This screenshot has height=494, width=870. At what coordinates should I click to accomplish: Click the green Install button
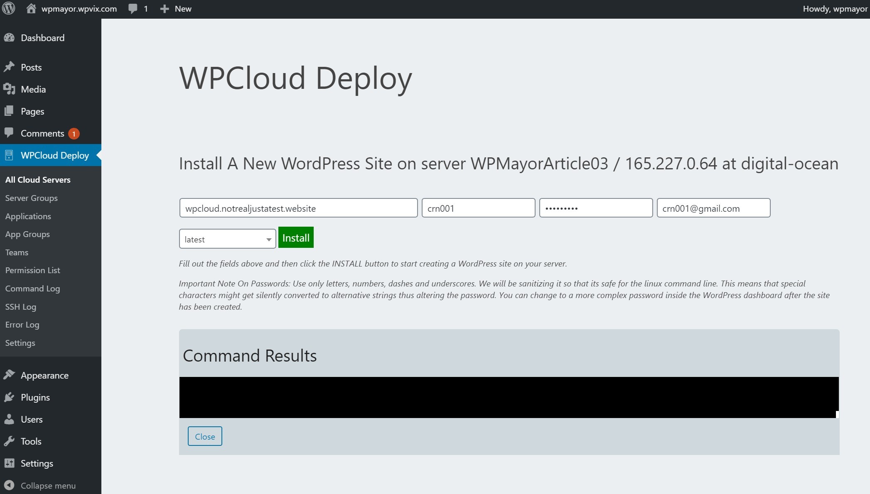pyautogui.click(x=296, y=237)
